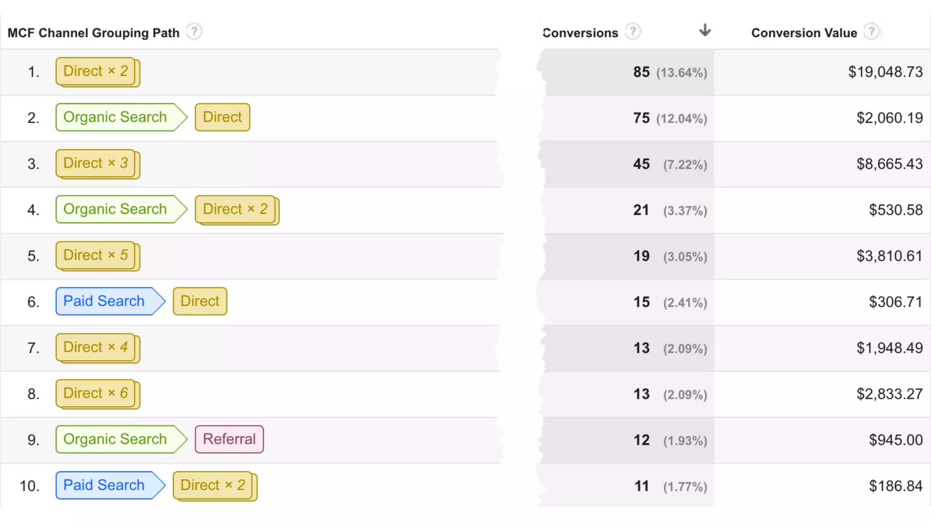Click help icon next to Conversion Value

click(871, 32)
